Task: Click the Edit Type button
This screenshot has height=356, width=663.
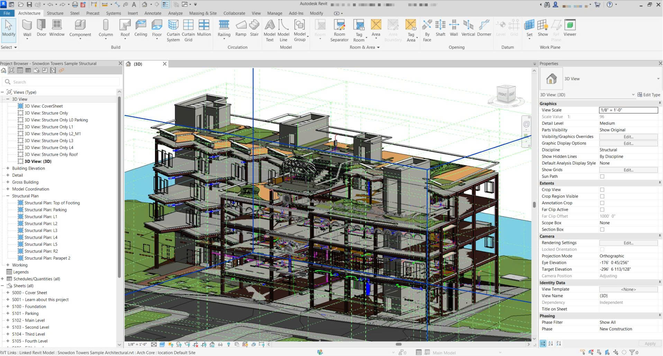Action: (x=649, y=95)
